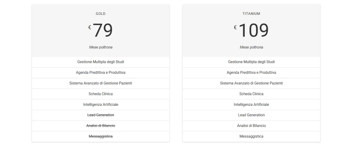Click 'Agenda Predittiva e Produttiva' in Titanium
The height and width of the screenshot is (152, 343).
251,73
